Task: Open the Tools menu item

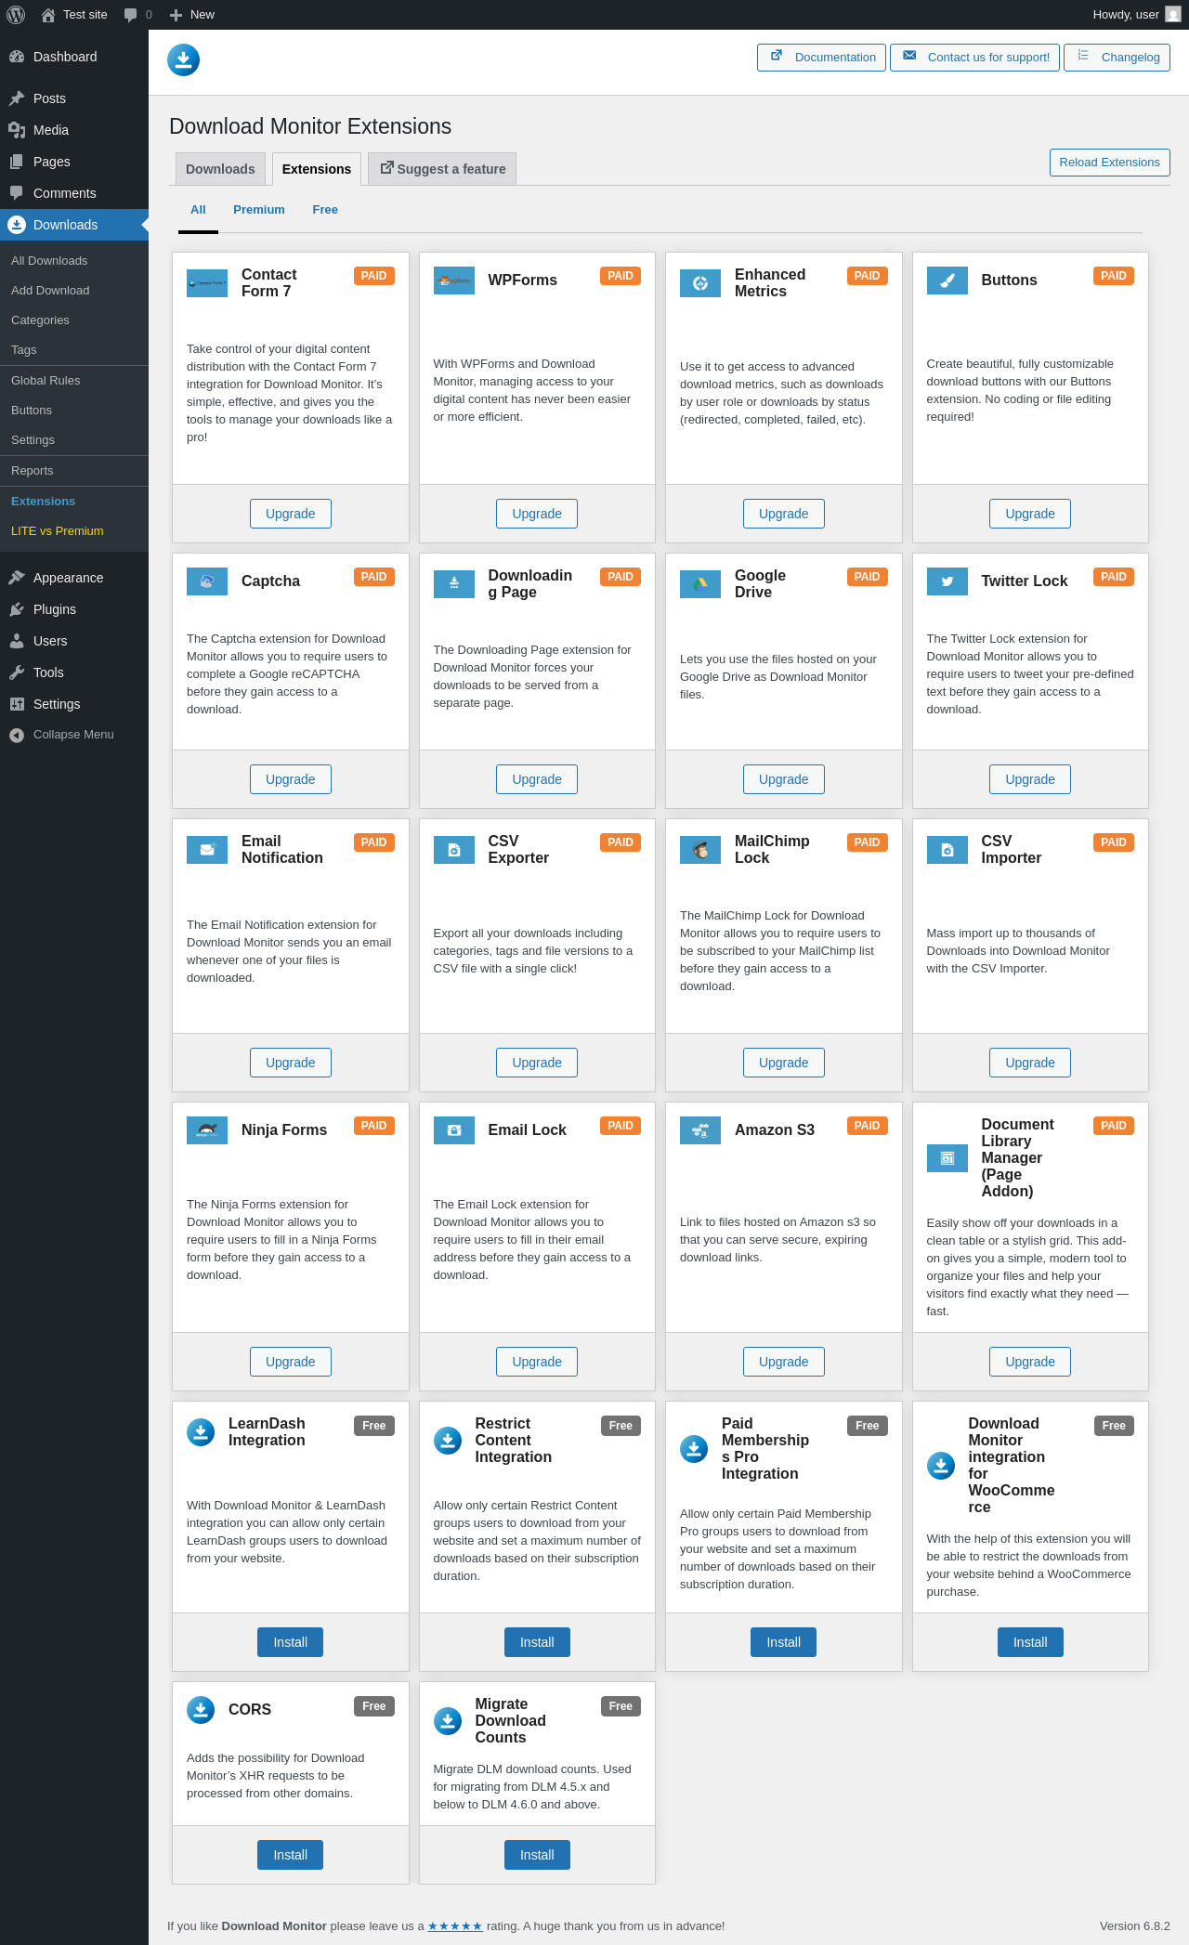Action: (74, 672)
